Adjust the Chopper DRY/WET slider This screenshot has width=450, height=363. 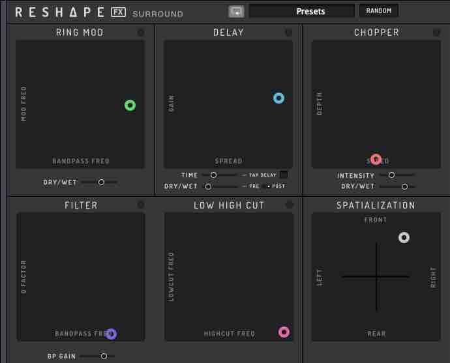tap(397, 186)
